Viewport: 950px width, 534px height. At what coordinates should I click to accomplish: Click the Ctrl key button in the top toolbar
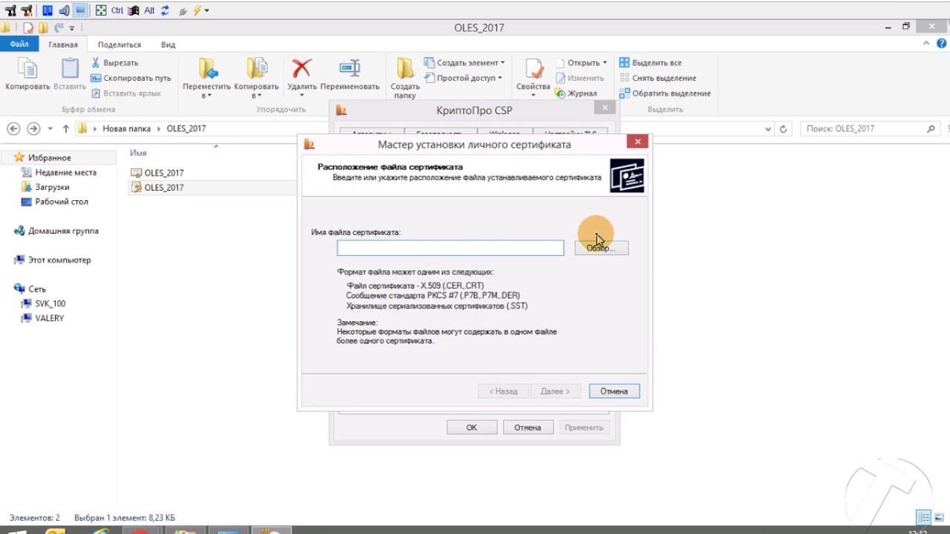click(x=117, y=10)
